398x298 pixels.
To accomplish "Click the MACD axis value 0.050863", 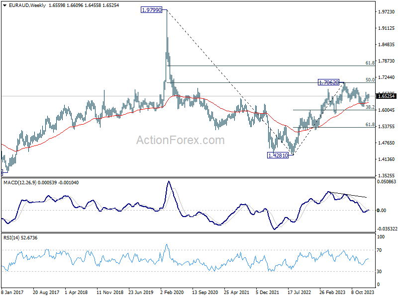I will point(387,182).
